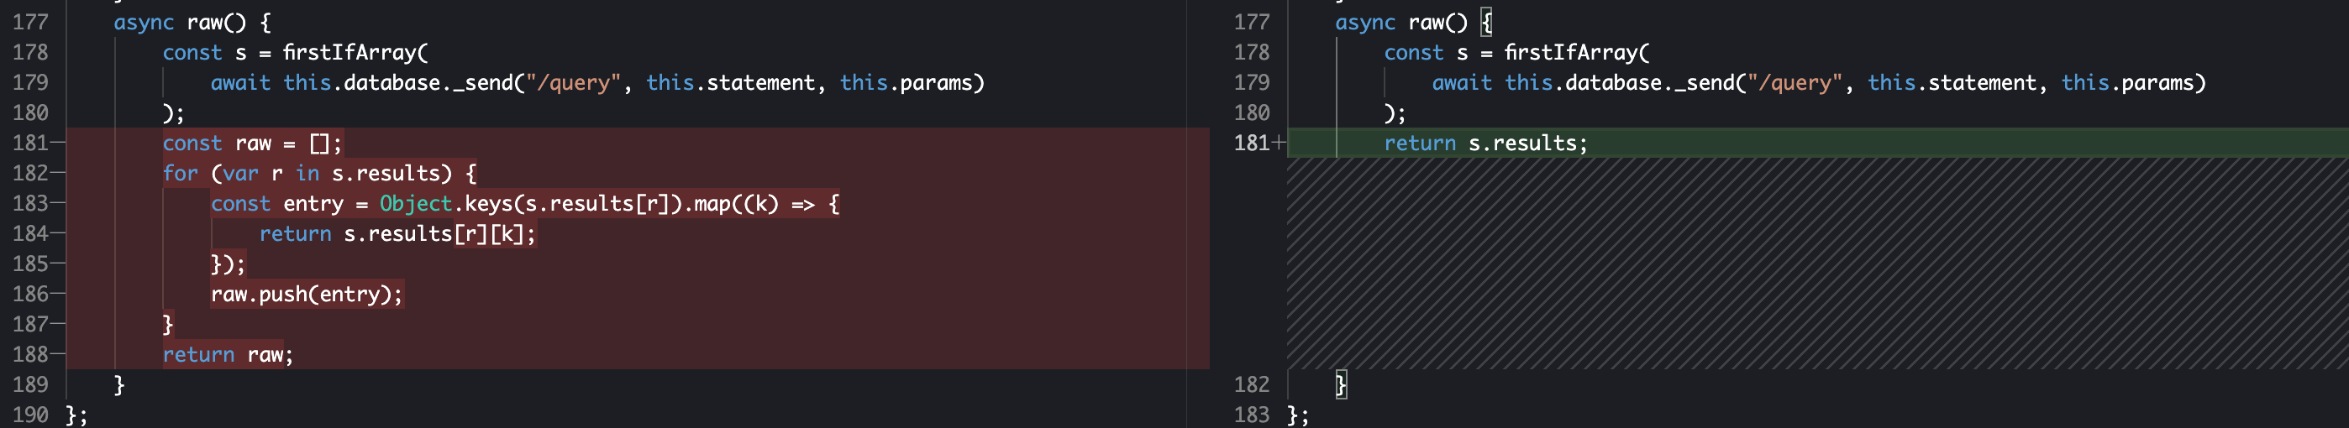Click 'const s = firstIfArray(' in the original pane
2349x428 pixels.
[x=296, y=53]
